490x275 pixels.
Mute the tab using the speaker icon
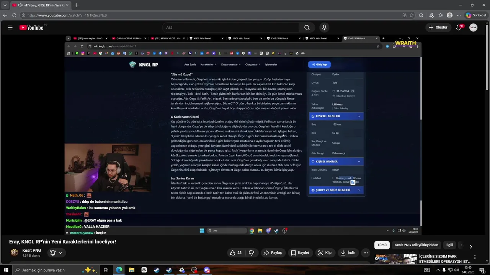[20, 5]
